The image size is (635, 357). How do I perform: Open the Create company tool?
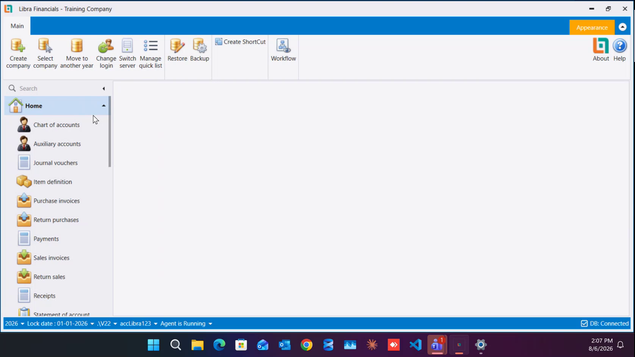(x=18, y=53)
